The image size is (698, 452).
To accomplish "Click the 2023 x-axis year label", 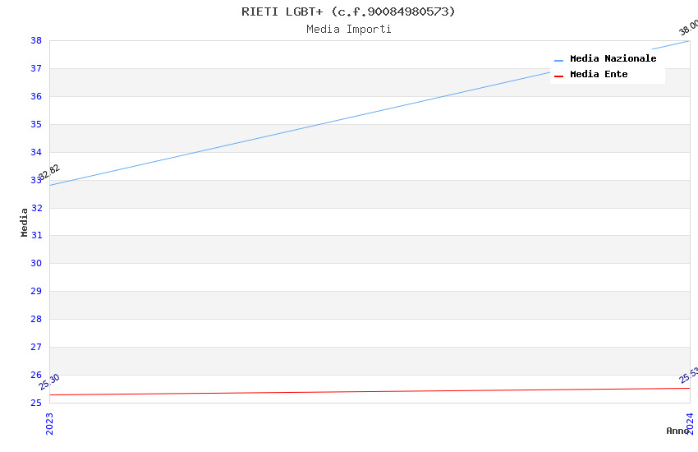I will (49, 423).
